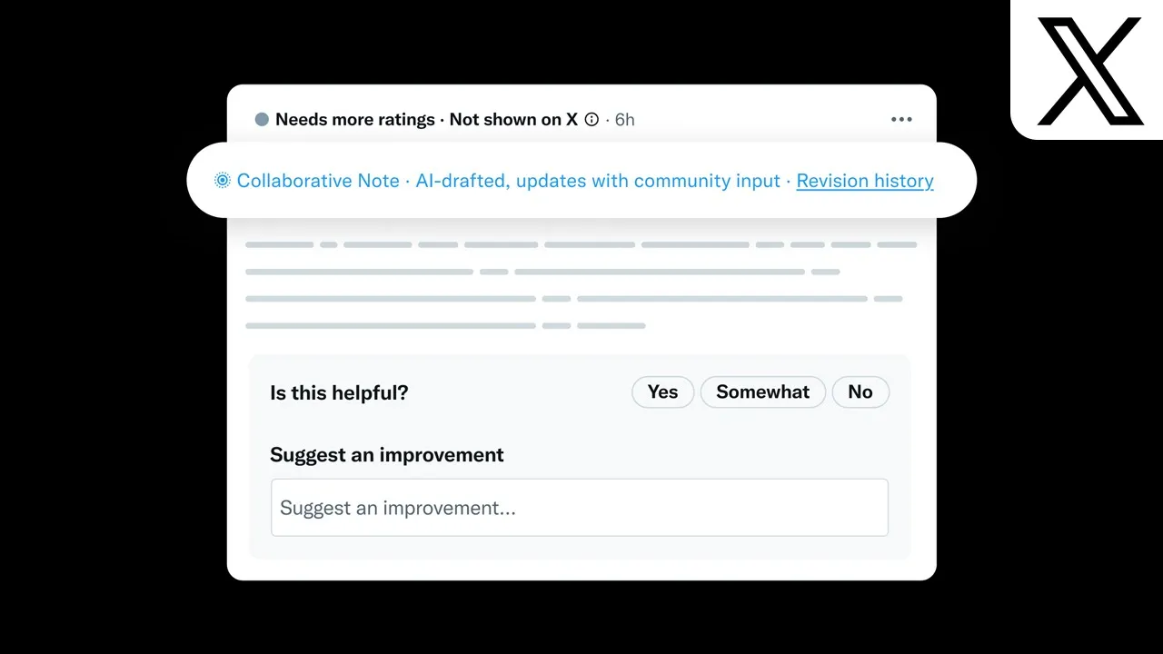
Task: Choose No for Is this helpful
Action: [860, 392]
